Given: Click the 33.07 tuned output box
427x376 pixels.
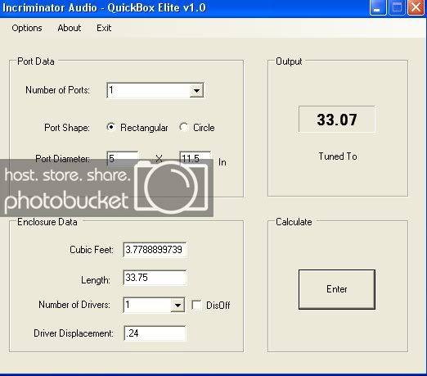Looking at the screenshot, I should coord(337,120).
